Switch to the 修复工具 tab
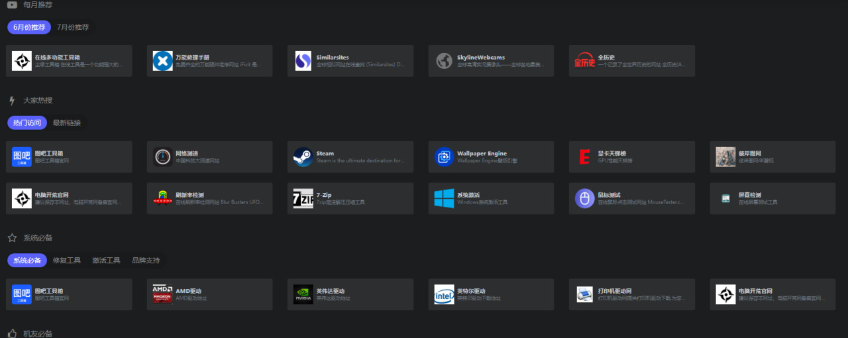This screenshot has width=848, height=338. click(x=67, y=260)
